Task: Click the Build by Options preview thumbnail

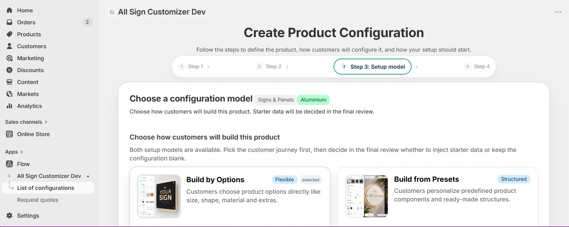Action: click(x=159, y=196)
